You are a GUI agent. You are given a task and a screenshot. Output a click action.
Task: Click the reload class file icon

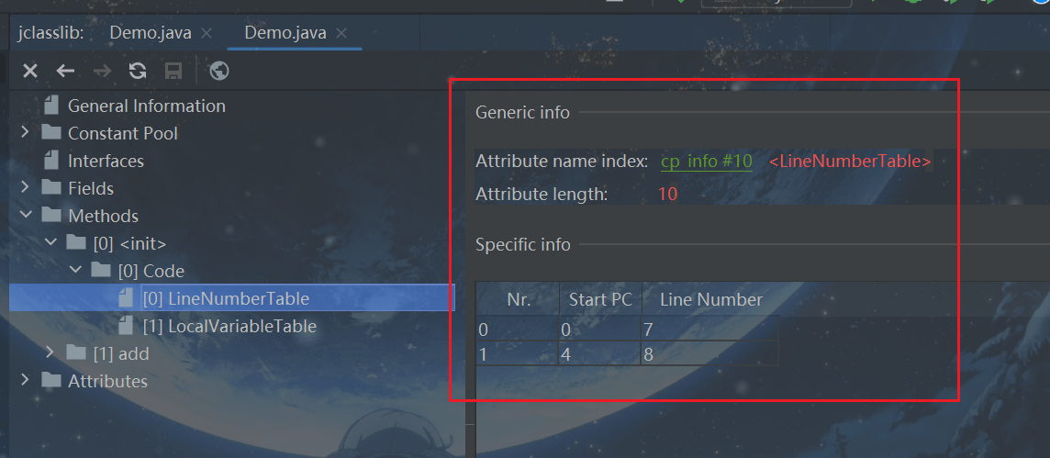[x=138, y=71]
